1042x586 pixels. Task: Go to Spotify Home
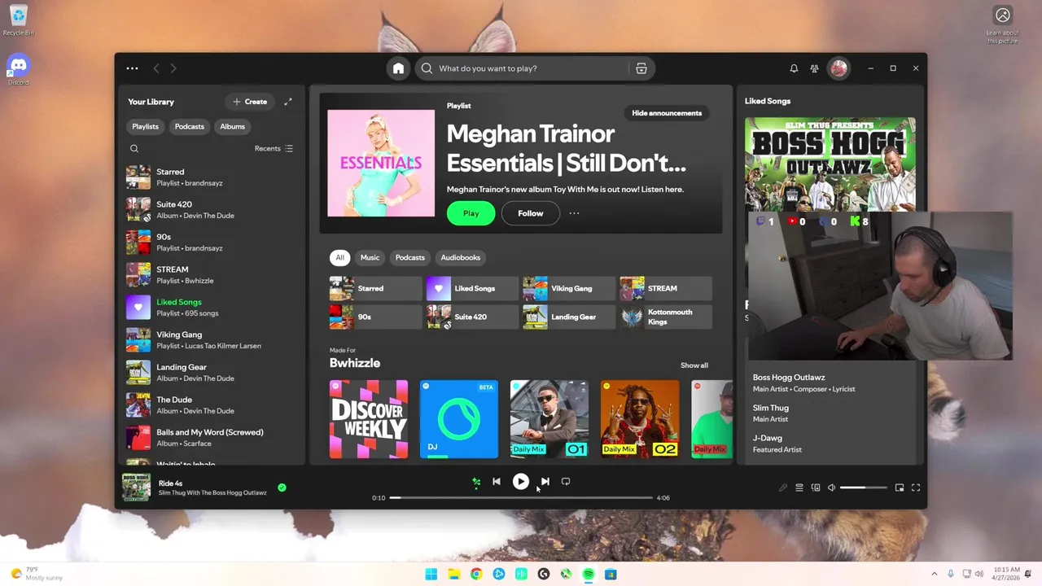[398, 68]
